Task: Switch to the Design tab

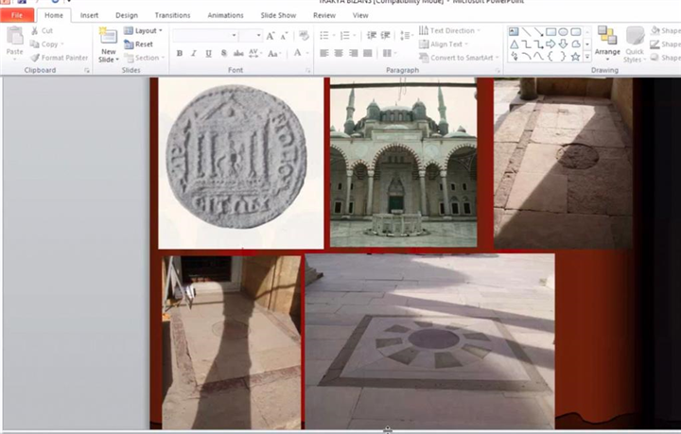Action: tap(127, 15)
